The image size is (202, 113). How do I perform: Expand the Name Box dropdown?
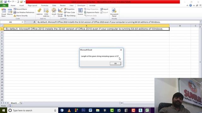[x=22, y=22]
